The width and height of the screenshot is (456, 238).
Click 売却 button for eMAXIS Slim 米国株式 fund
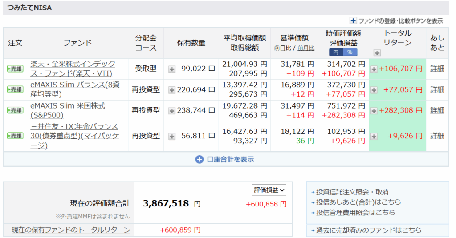[x=15, y=110]
